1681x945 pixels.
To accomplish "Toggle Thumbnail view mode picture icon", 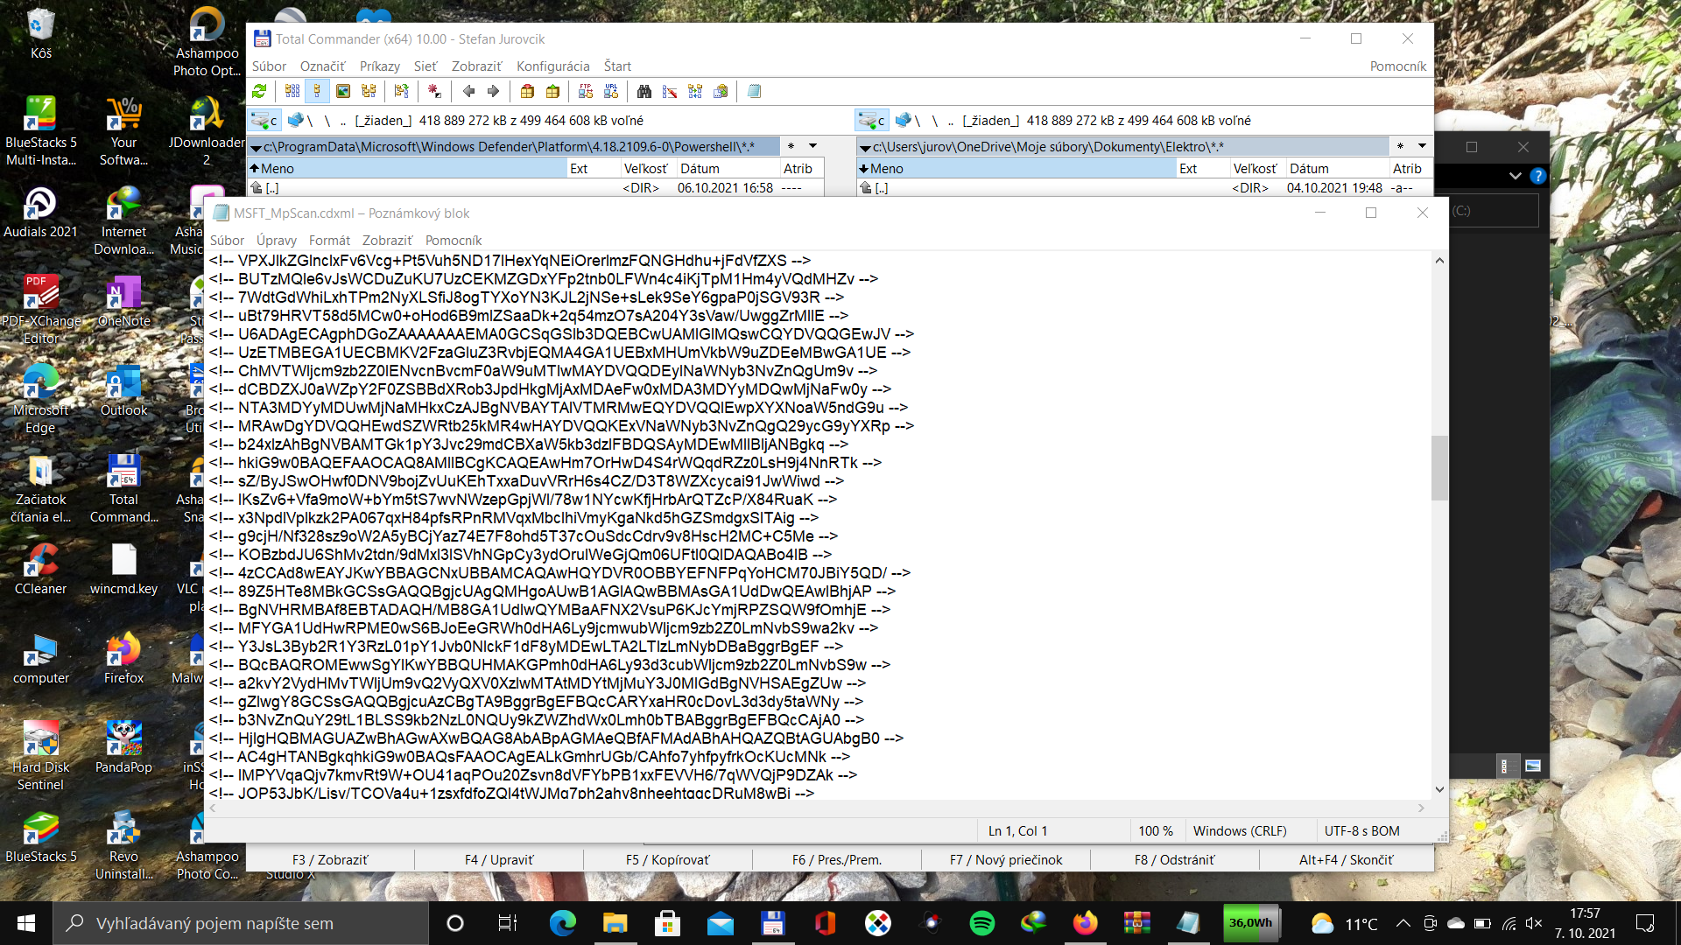I will click(343, 91).
